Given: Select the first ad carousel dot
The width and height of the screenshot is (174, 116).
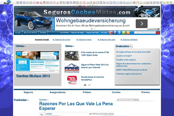Looking at the screenshot, I should point(92,29).
